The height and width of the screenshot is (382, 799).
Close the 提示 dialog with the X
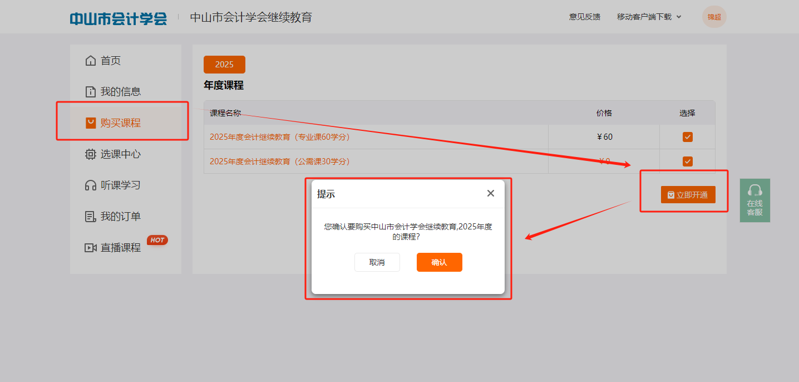coord(490,193)
